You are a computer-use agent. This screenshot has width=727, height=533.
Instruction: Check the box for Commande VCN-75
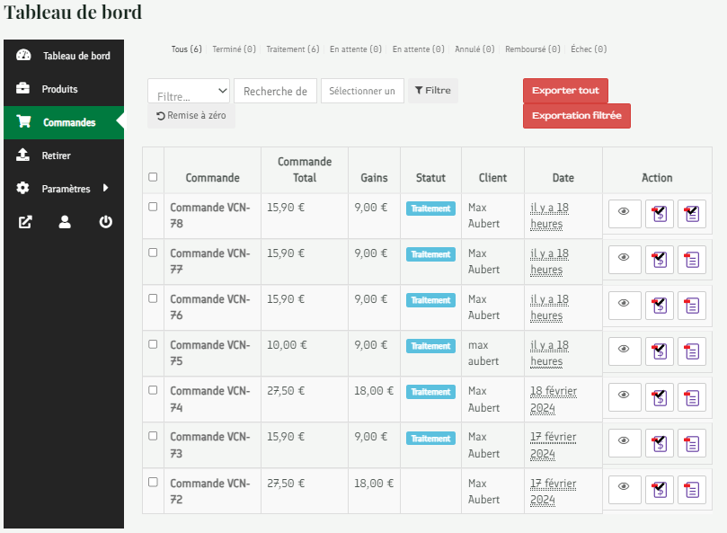pos(153,344)
